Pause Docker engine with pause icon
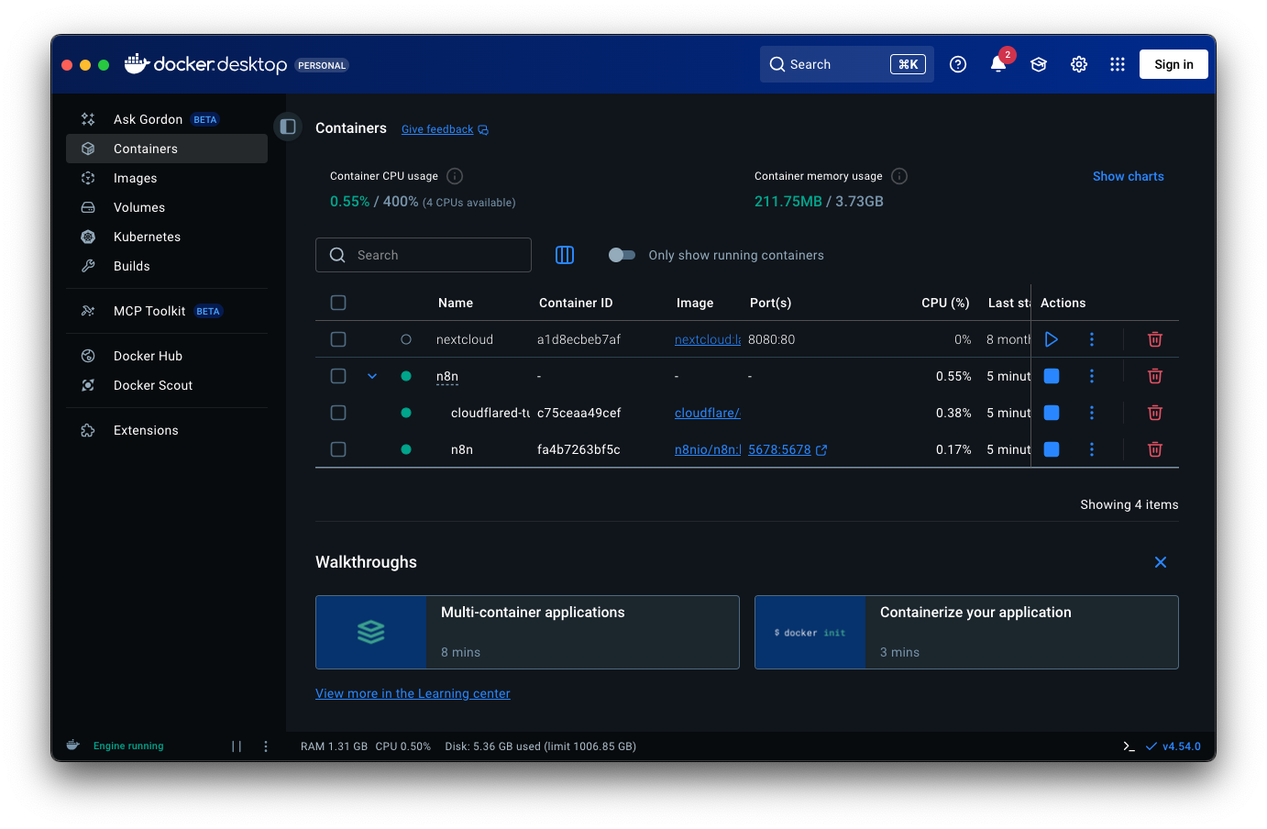This screenshot has width=1267, height=829. click(237, 746)
